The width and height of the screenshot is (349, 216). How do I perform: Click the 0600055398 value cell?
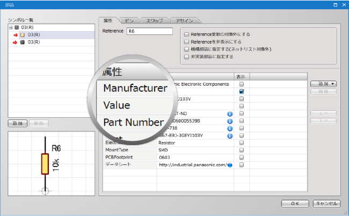(195, 121)
